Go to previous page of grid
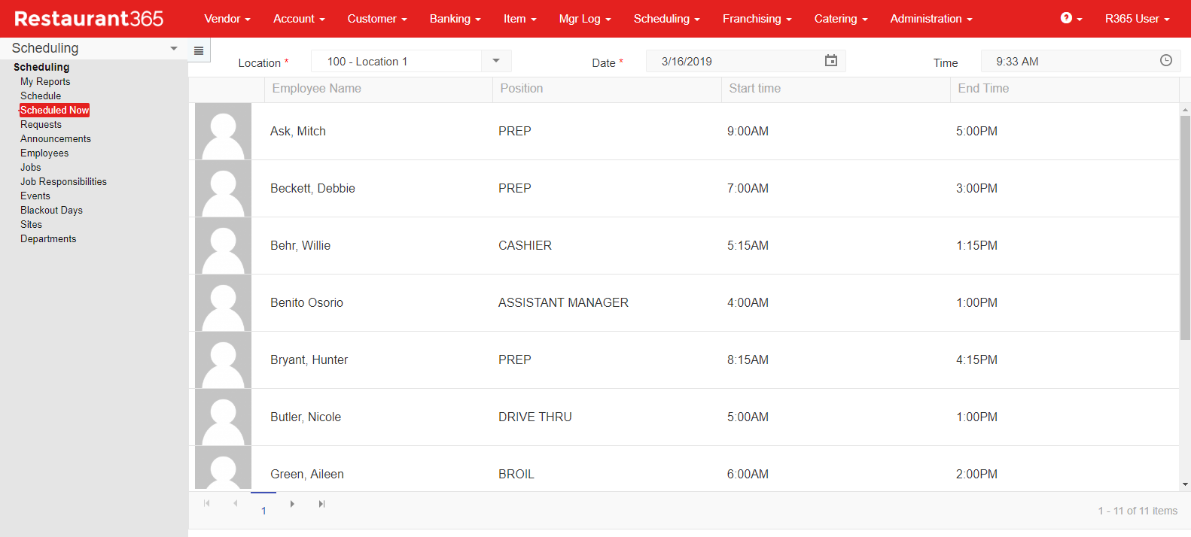 tap(235, 503)
